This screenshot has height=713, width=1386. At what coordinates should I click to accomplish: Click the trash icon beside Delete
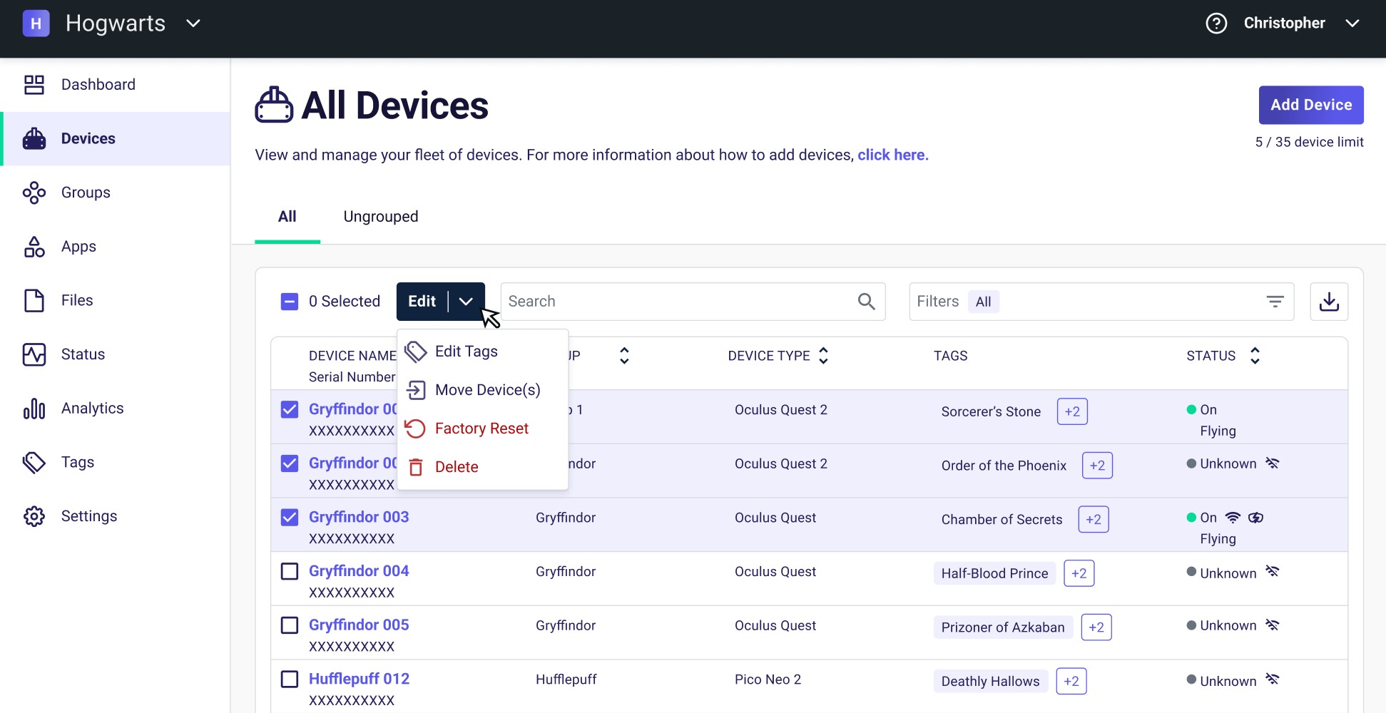(416, 467)
